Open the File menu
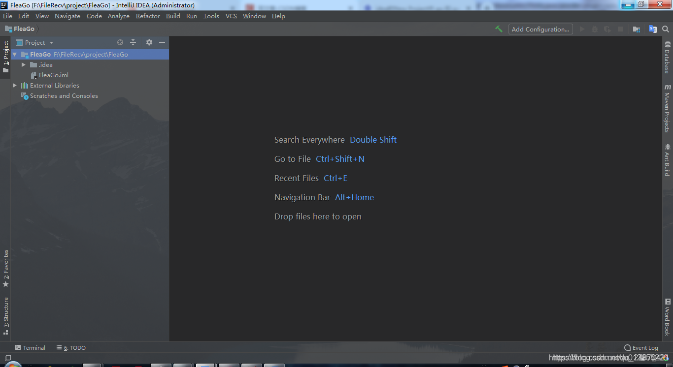 7,16
